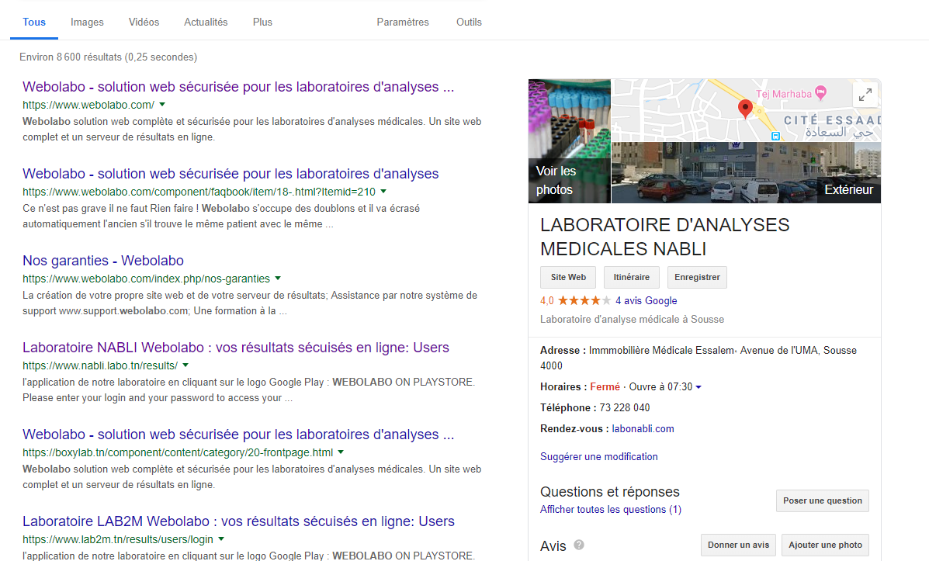Image resolution: width=929 pixels, height=561 pixels.
Task: Click the Ajouter une photo button
Action: [825, 545]
